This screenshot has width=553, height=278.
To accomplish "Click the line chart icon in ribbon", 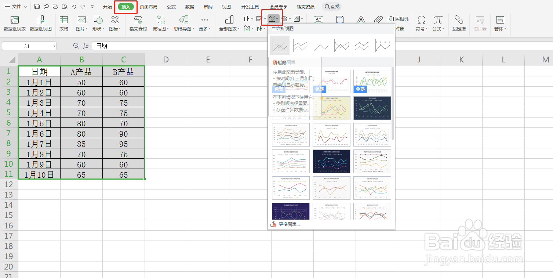I will [272, 18].
